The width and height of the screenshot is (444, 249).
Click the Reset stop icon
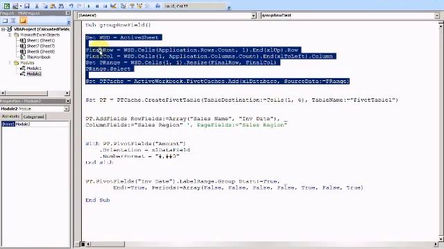pos(105,6)
